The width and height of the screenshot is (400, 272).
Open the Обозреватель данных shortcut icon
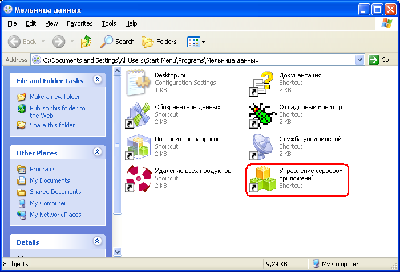[137, 114]
